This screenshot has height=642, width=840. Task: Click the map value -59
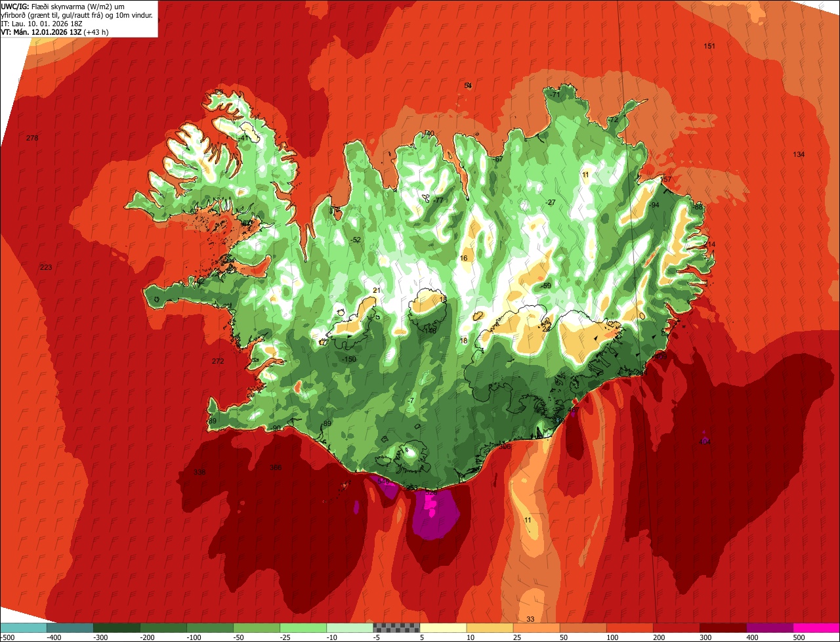point(546,286)
